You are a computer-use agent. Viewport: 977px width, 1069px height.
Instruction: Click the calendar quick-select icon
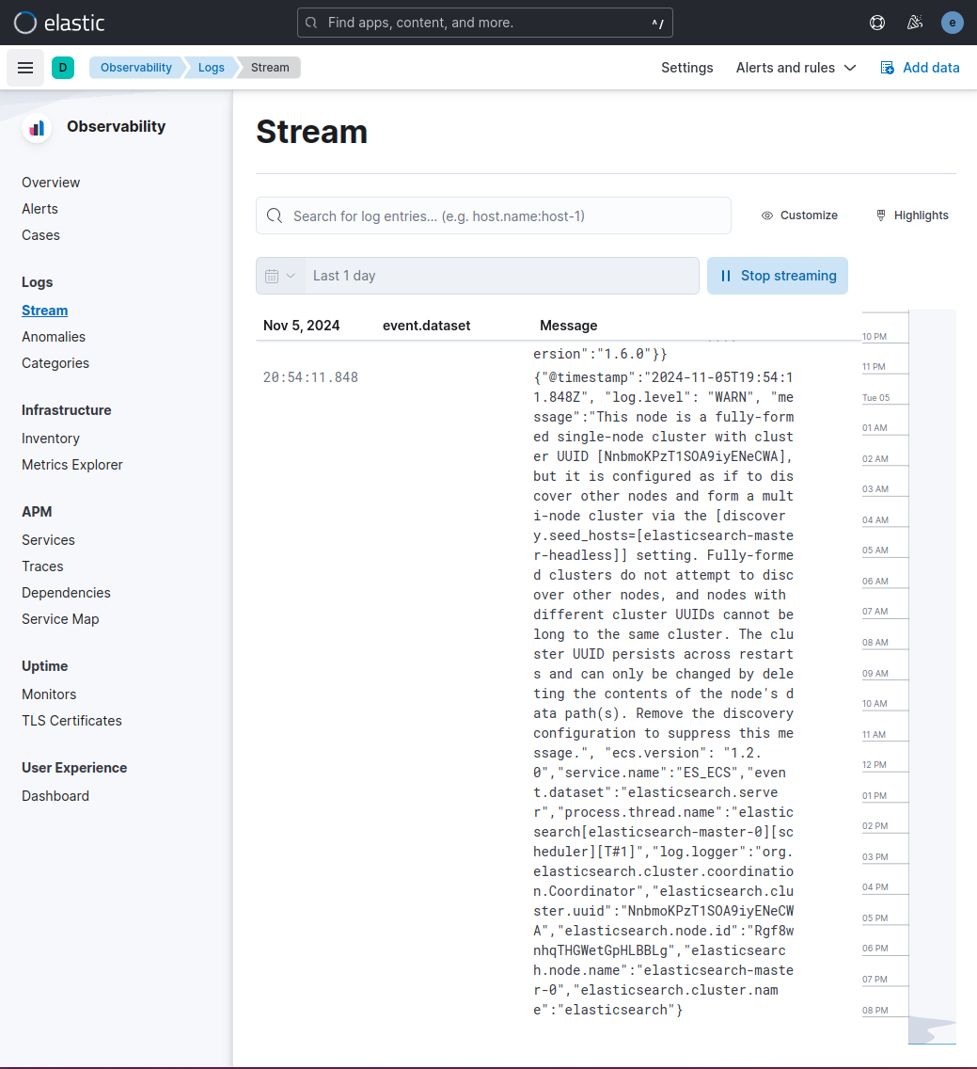click(272, 276)
